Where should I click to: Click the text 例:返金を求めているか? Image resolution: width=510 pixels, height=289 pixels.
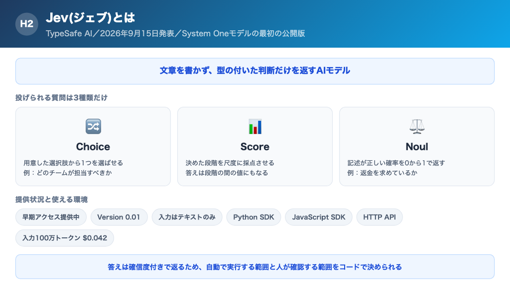tap(382, 173)
